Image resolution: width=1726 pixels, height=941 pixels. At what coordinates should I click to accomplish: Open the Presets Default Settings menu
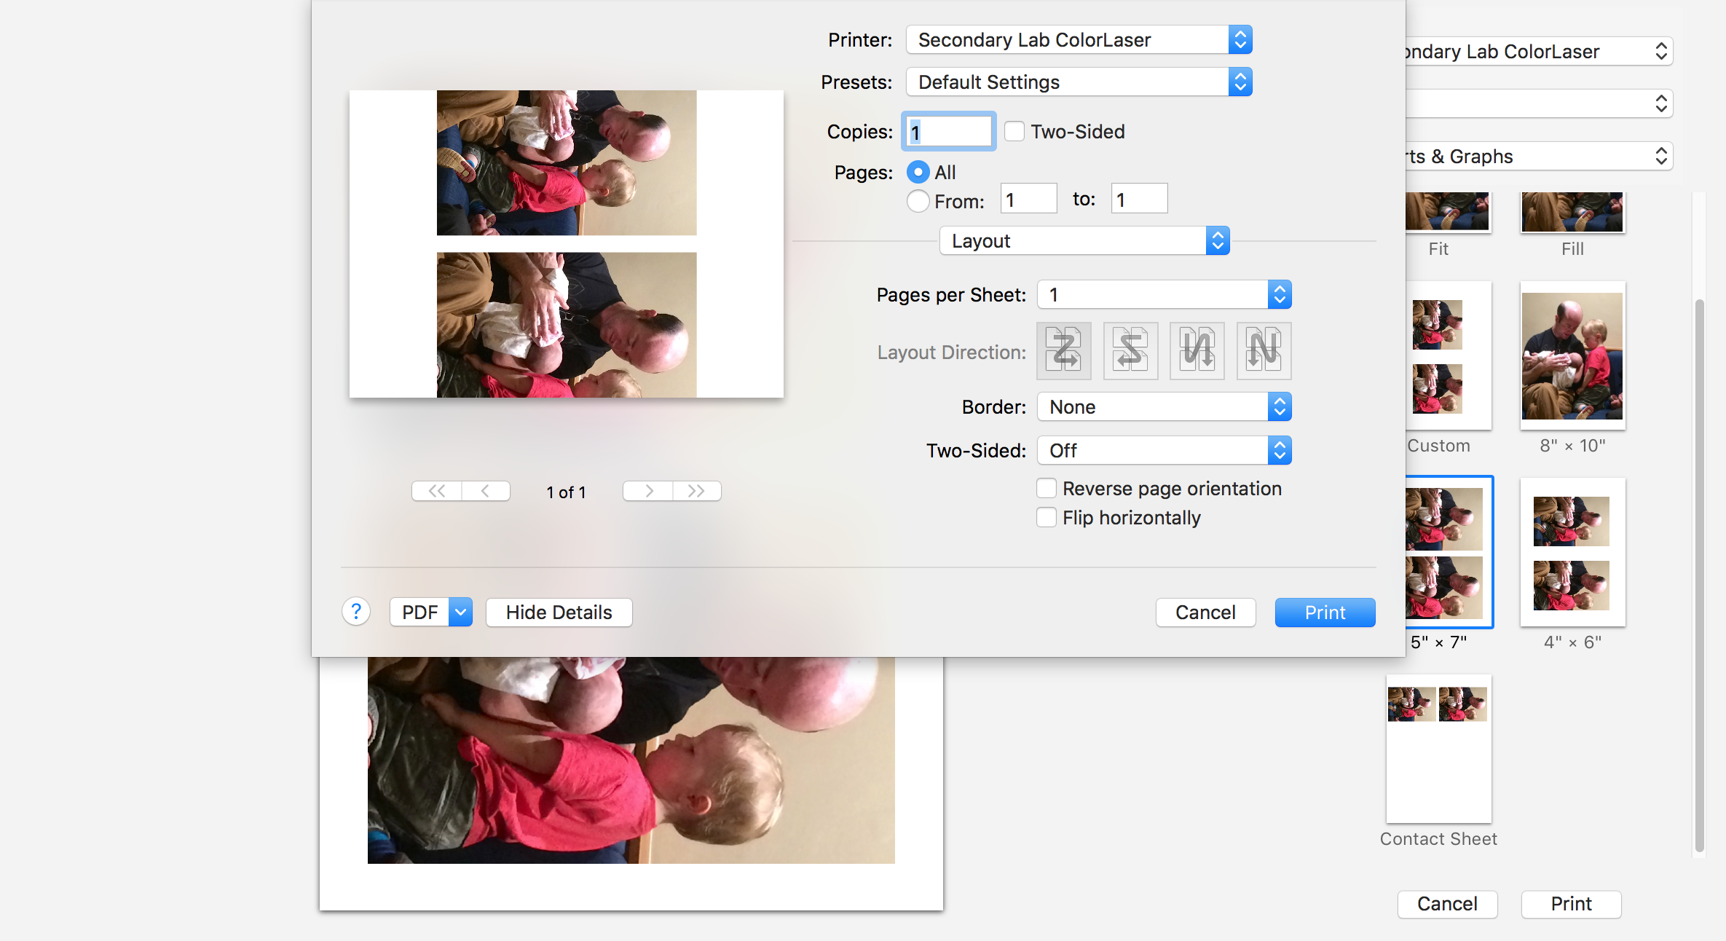pos(1078,82)
